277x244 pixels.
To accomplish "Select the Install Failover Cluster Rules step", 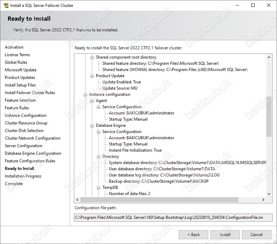I will click(x=30, y=93).
